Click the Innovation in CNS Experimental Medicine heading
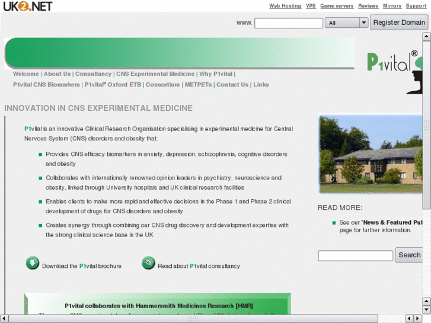Image resolution: width=431 pixels, height=323 pixels. click(98, 108)
